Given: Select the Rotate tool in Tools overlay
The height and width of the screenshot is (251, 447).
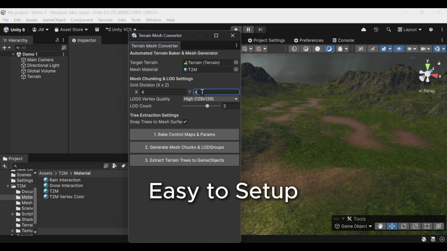Looking at the screenshot, I should (403, 226).
